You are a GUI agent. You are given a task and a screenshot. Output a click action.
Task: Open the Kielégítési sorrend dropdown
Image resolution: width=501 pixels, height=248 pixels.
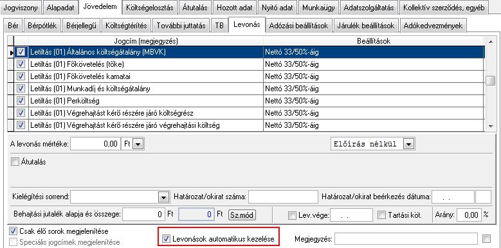[163, 197]
